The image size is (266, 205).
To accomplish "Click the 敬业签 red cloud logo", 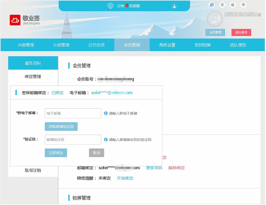I will point(15,20).
